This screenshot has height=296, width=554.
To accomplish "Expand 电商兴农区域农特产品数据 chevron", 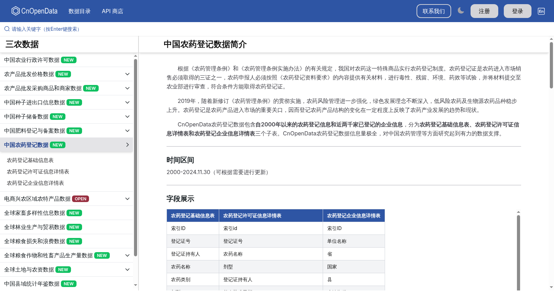I will (127, 199).
